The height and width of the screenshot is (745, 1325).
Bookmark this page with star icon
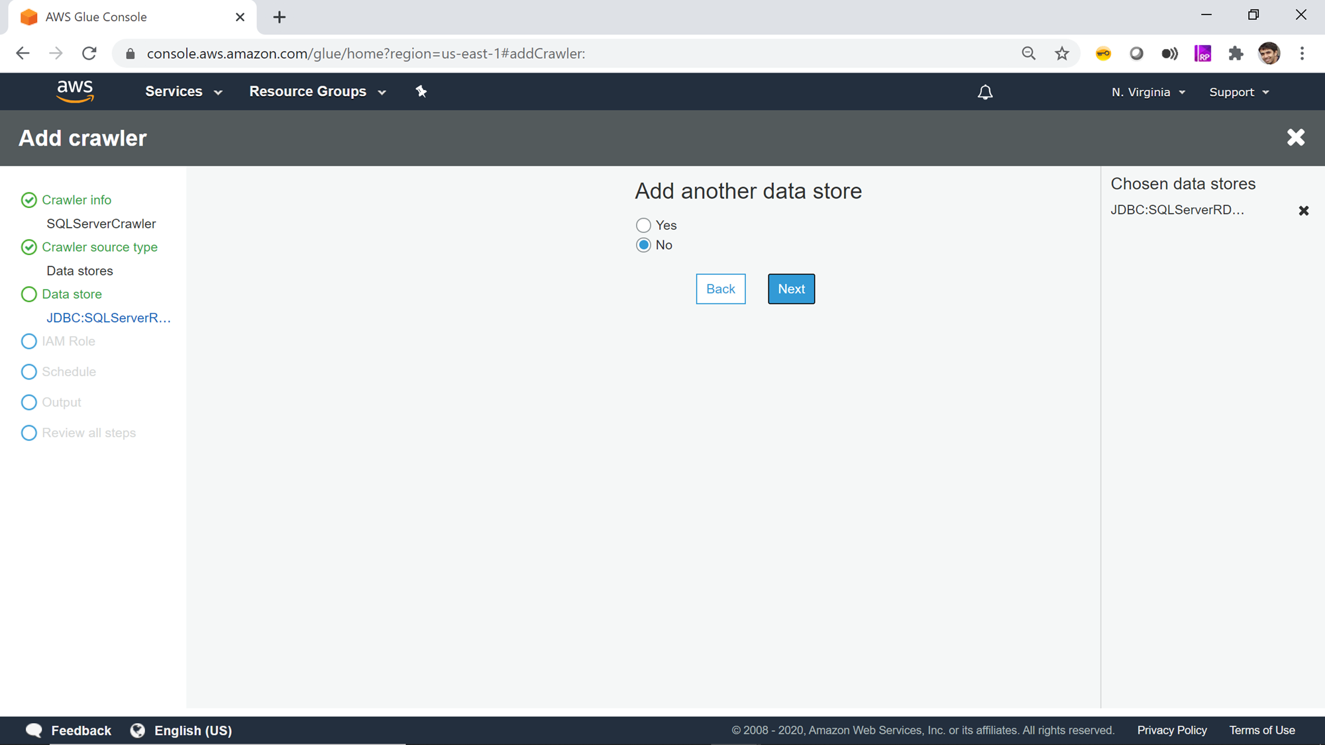tap(1062, 54)
